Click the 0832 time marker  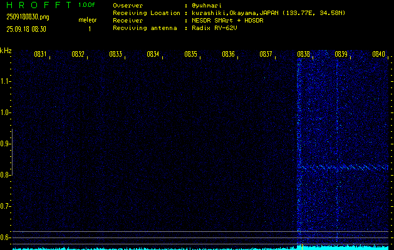[78, 54]
